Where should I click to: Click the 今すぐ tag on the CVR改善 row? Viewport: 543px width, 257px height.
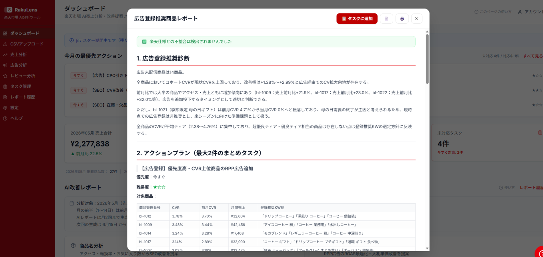point(78,90)
